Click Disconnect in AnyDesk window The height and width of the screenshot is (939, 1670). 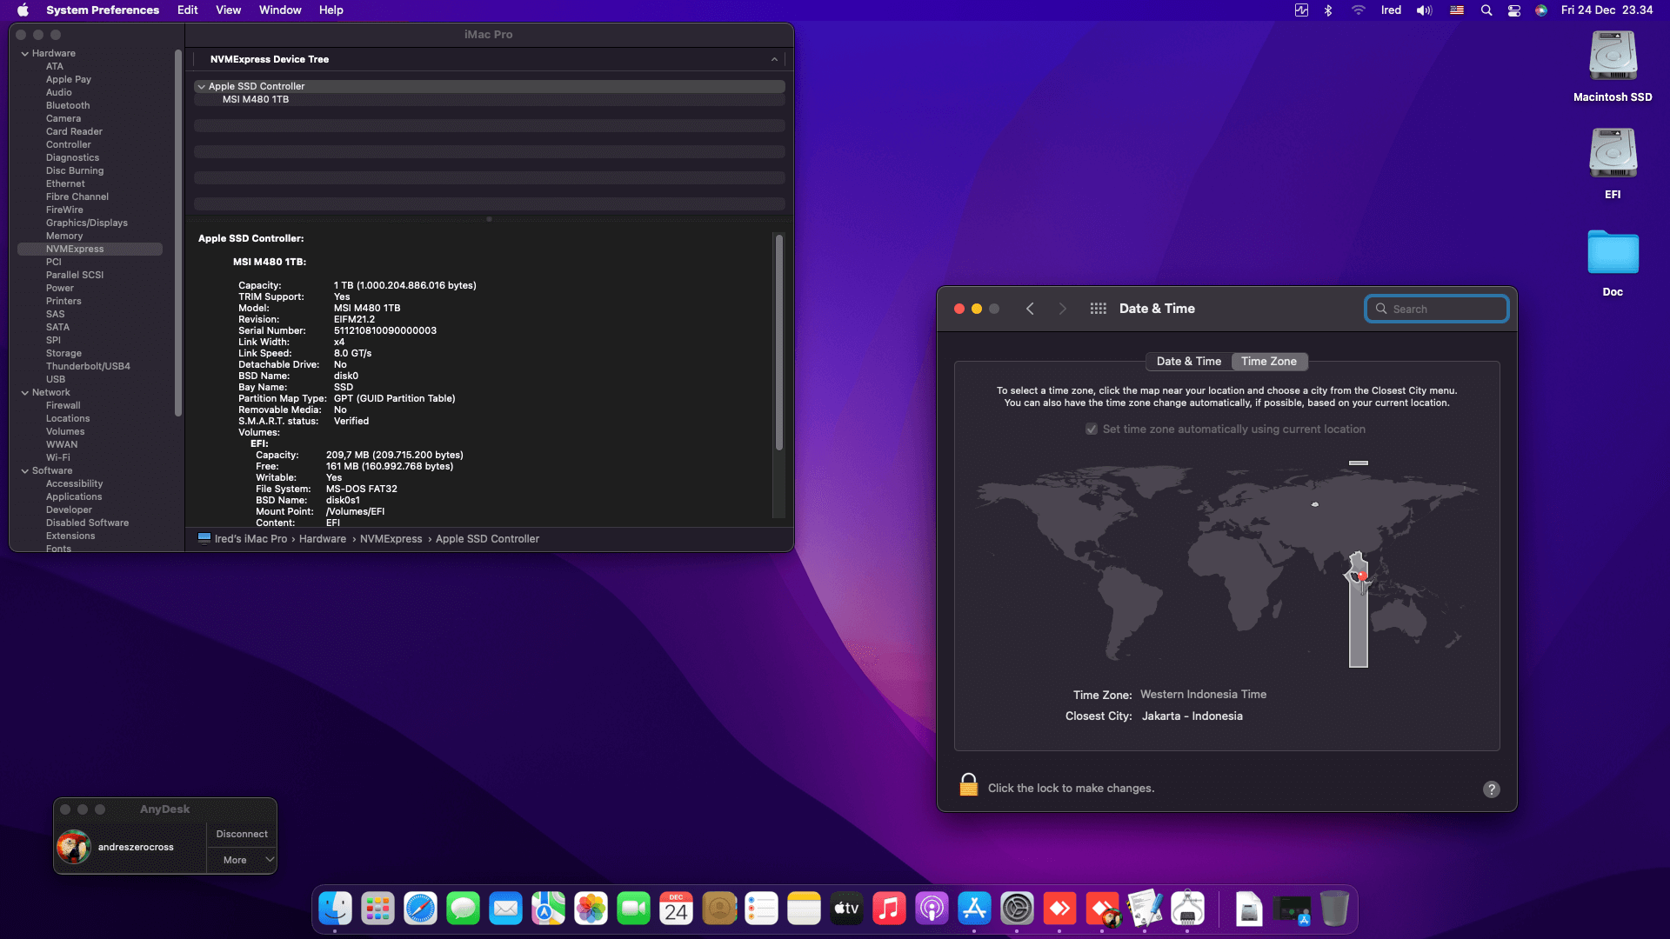click(x=242, y=834)
